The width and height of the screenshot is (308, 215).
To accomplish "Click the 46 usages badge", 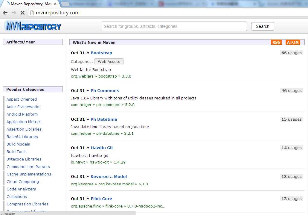I will (x=292, y=90).
